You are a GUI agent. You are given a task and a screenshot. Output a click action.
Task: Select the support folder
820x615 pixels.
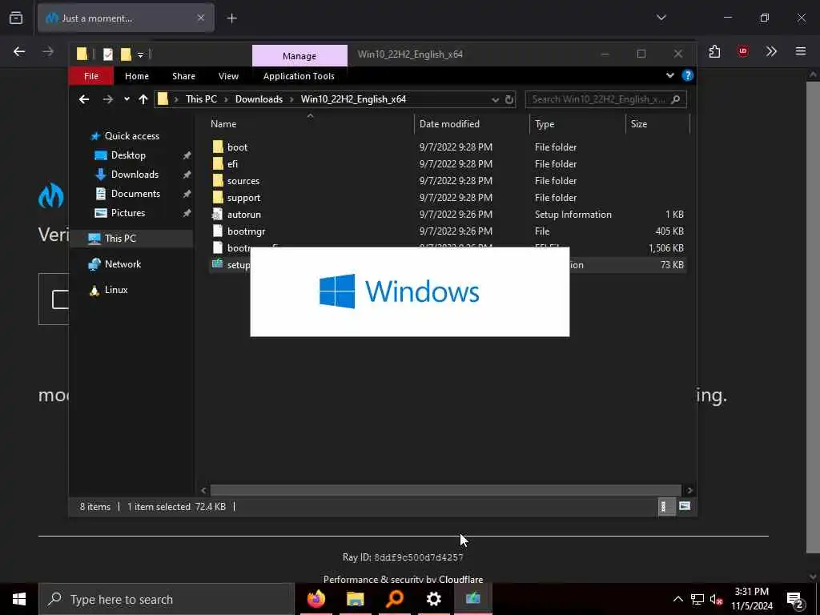coord(243,198)
